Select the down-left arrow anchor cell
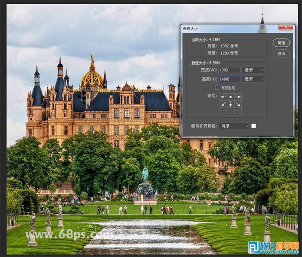The image size is (302, 257). pyautogui.click(x=223, y=104)
